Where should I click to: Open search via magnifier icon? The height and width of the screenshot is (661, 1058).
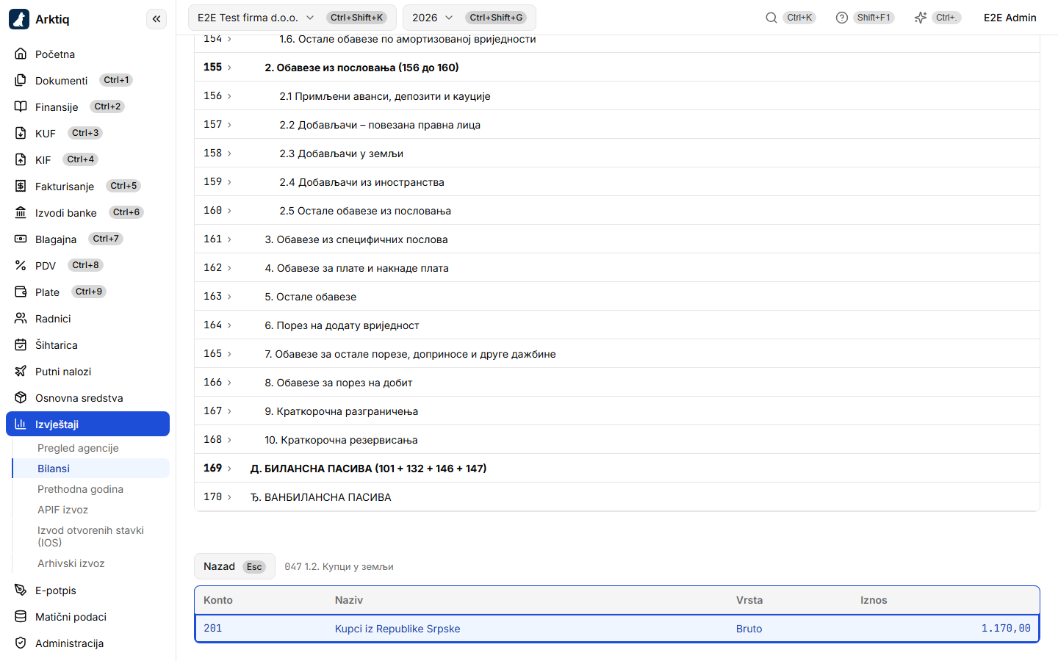click(x=771, y=18)
